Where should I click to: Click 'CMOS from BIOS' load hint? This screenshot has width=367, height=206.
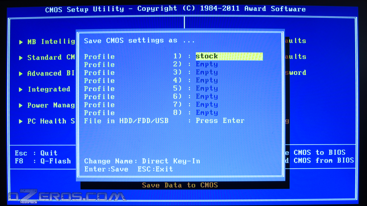324,160
